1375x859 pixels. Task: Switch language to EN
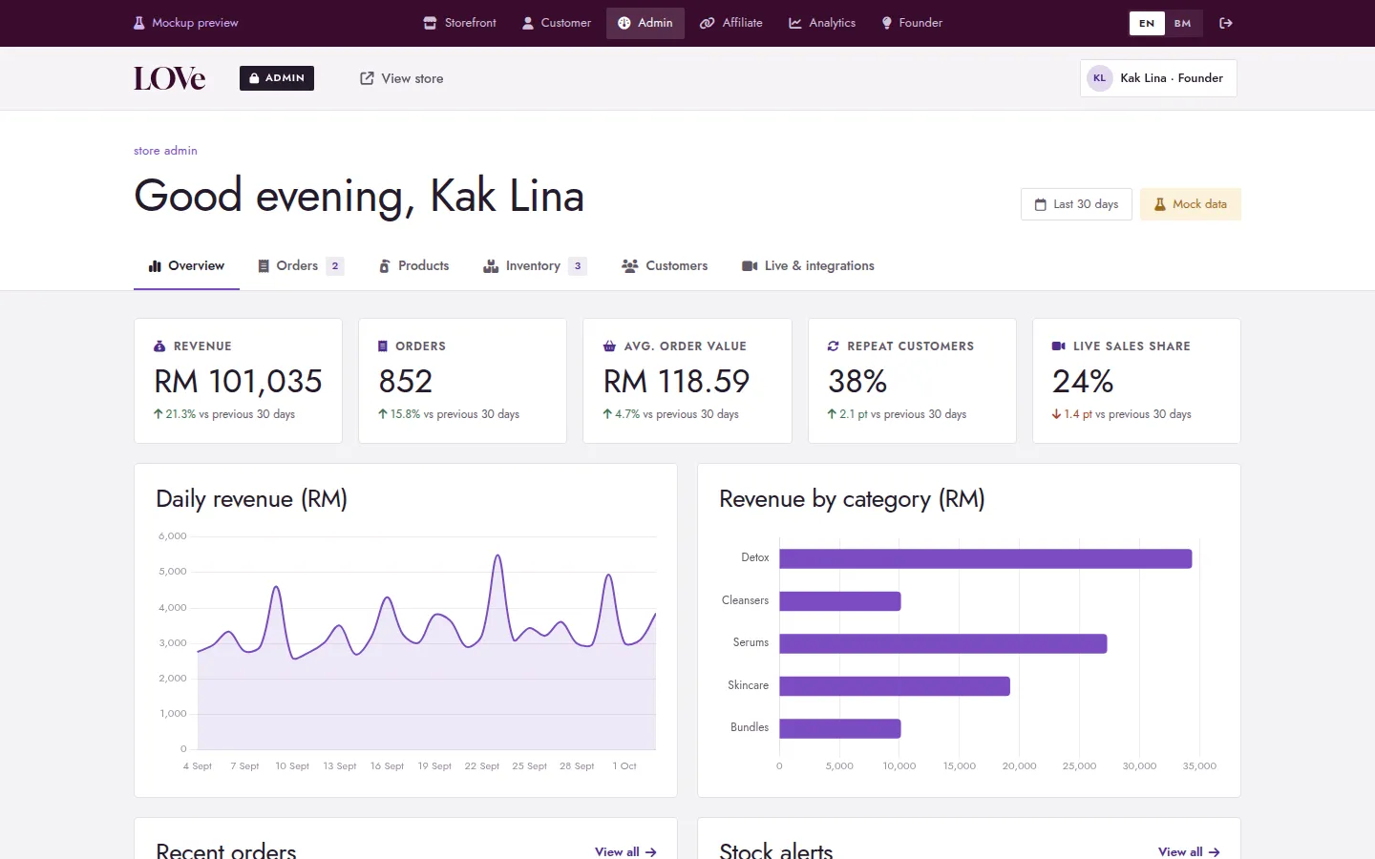(x=1147, y=23)
